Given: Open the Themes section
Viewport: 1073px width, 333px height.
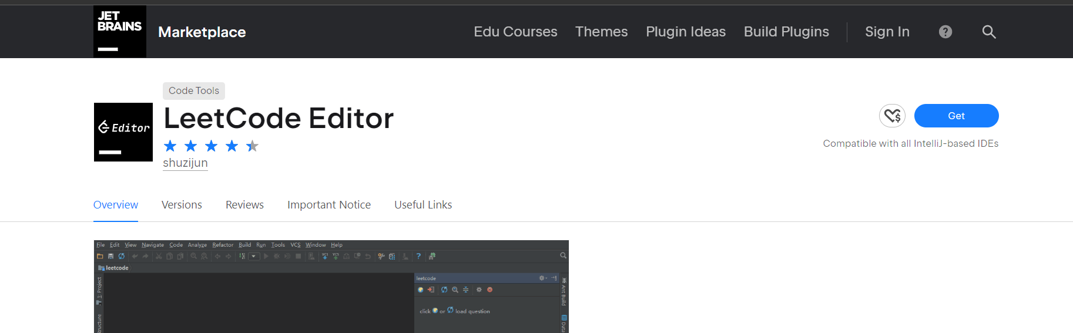Looking at the screenshot, I should point(601,32).
